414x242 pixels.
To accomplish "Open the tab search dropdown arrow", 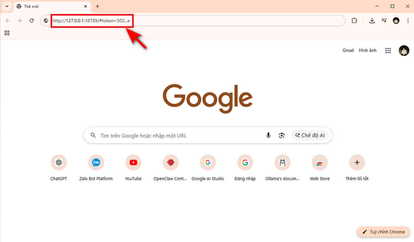I will click(x=7, y=6).
